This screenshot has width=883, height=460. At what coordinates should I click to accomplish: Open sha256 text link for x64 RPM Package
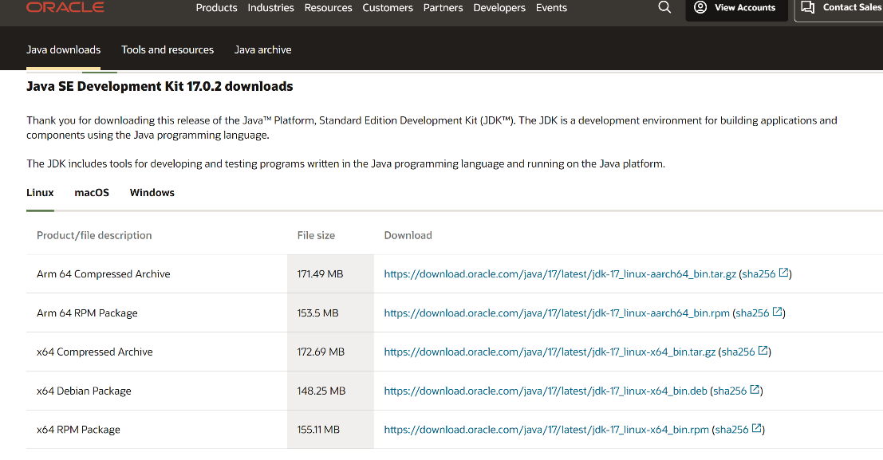coord(731,430)
